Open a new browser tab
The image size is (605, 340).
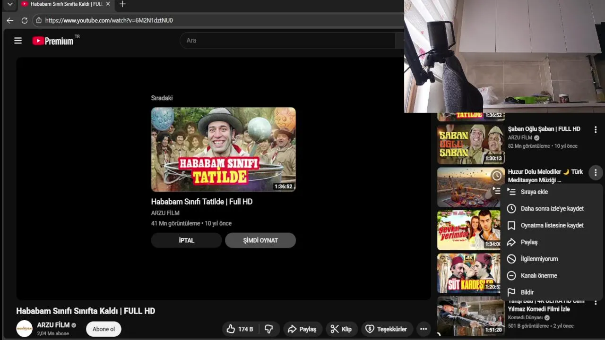(x=122, y=4)
